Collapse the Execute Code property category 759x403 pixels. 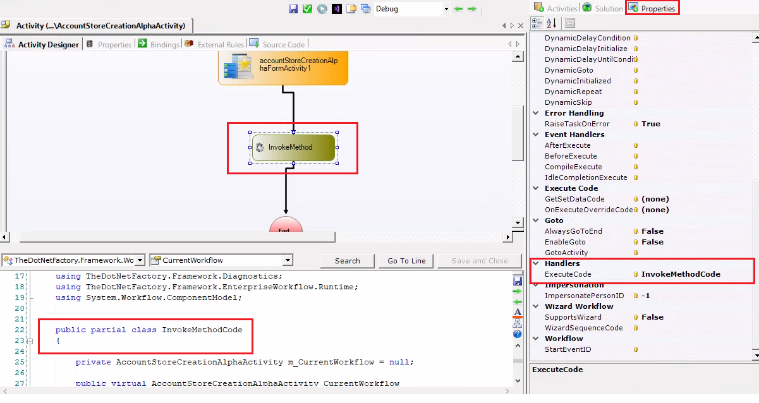pos(537,188)
